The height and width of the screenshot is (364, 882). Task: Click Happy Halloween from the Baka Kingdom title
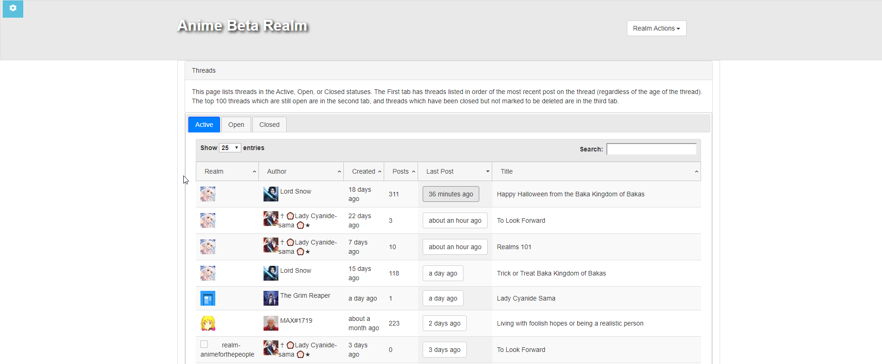(571, 194)
